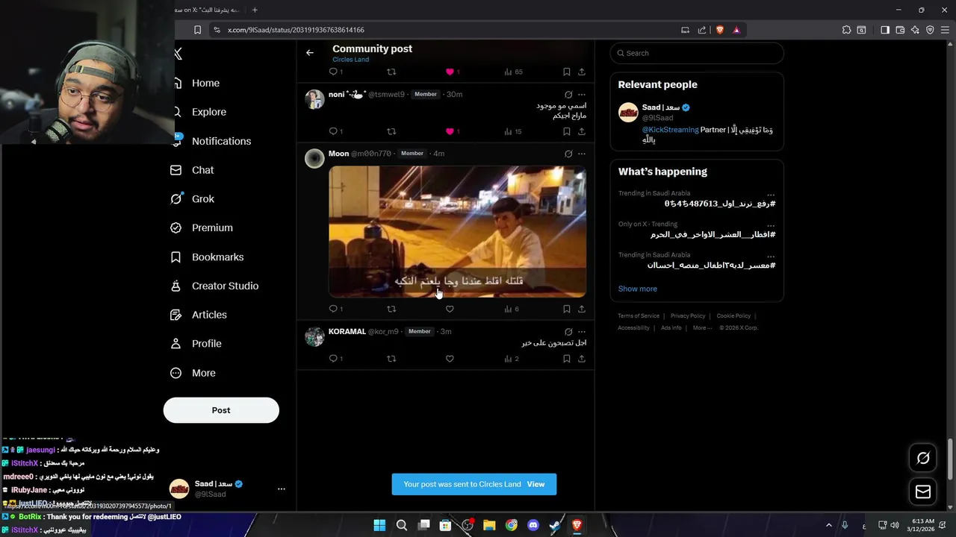This screenshot has height=537, width=956.
Task: Open options for first Saudi Arabia trend
Action: (x=771, y=194)
